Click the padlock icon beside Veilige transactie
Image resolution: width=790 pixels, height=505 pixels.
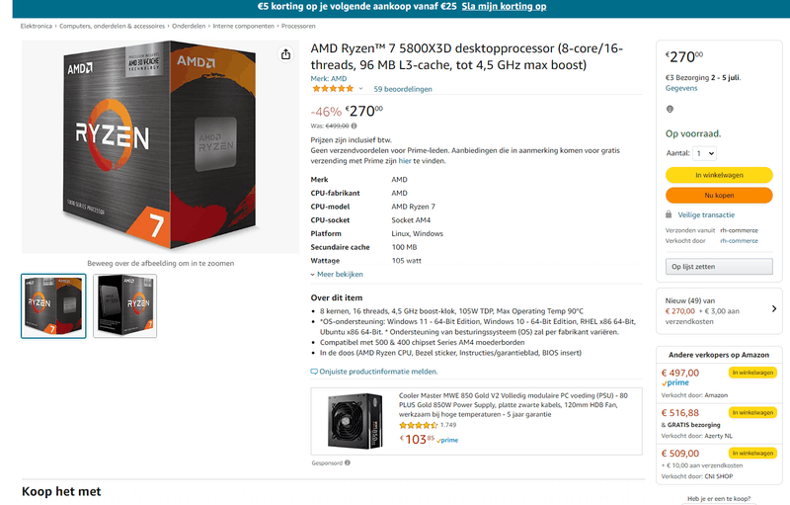(x=670, y=213)
